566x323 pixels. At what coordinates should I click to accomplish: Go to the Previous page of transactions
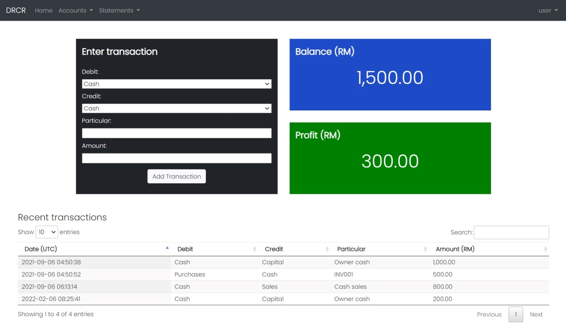489,314
